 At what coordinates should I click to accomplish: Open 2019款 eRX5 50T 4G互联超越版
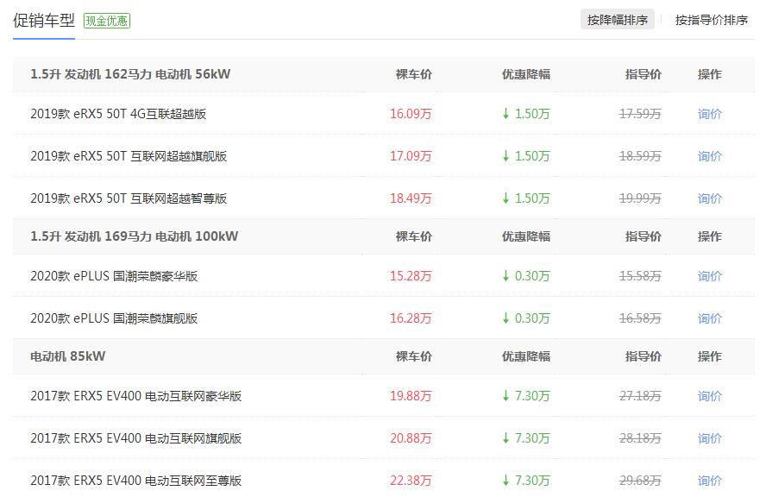[x=118, y=114]
